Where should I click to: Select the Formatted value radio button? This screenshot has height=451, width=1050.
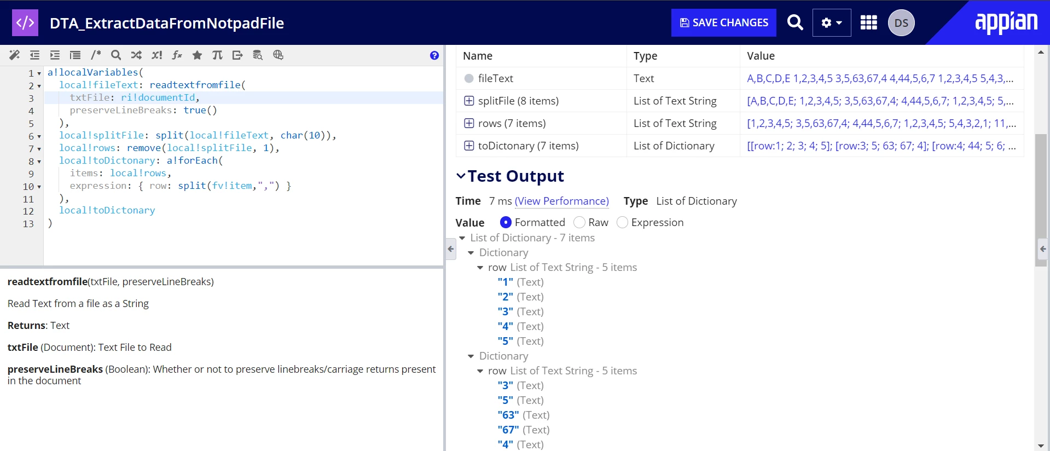tap(506, 222)
